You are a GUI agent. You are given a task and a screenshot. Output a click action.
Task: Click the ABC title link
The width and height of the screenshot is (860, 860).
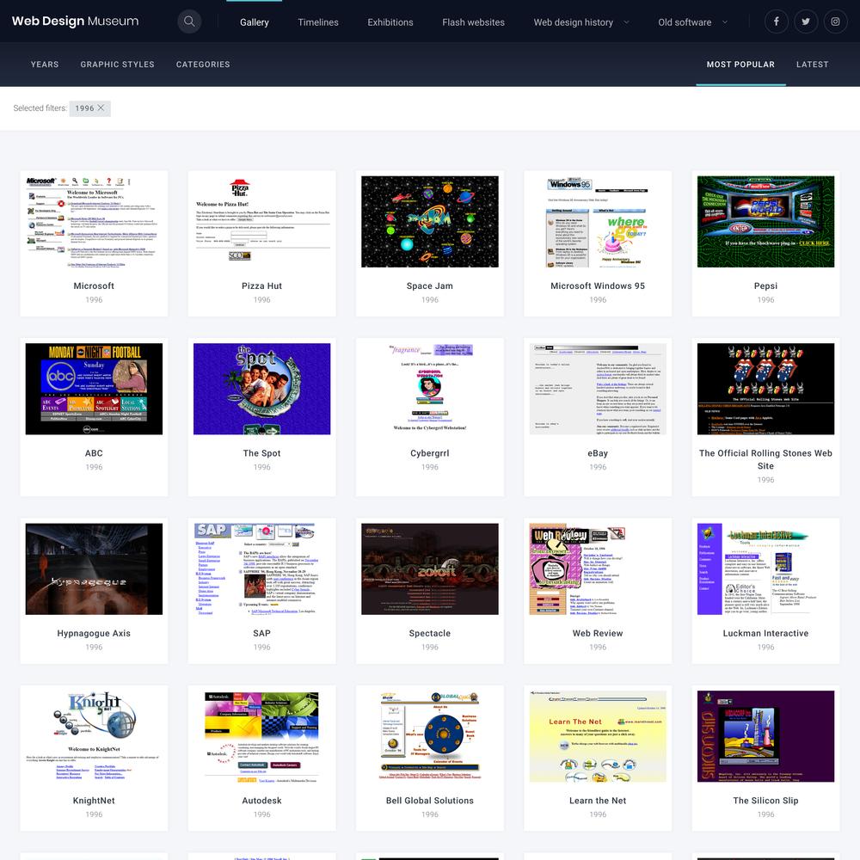(94, 453)
